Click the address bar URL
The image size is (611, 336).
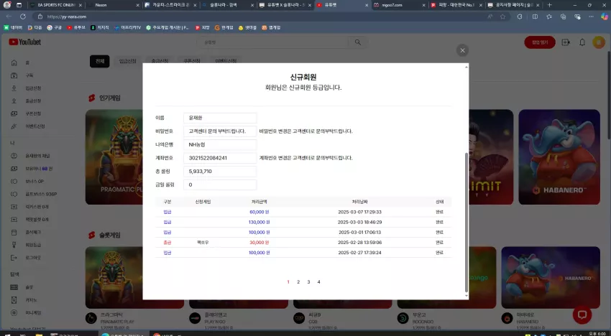pos(67,17)
